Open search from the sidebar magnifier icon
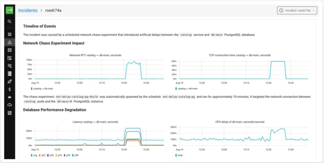324x163 pixels. click(x=9, y=21)
